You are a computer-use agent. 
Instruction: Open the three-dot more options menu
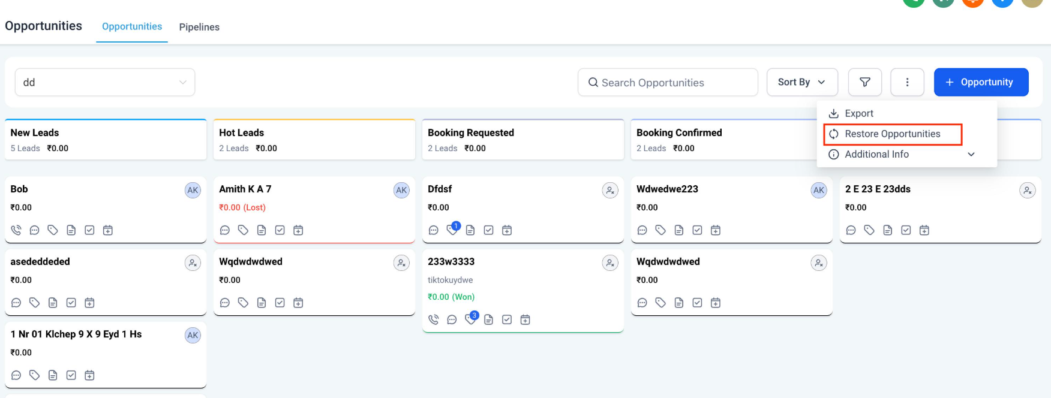pyautogui.click(x=907, y=82)
